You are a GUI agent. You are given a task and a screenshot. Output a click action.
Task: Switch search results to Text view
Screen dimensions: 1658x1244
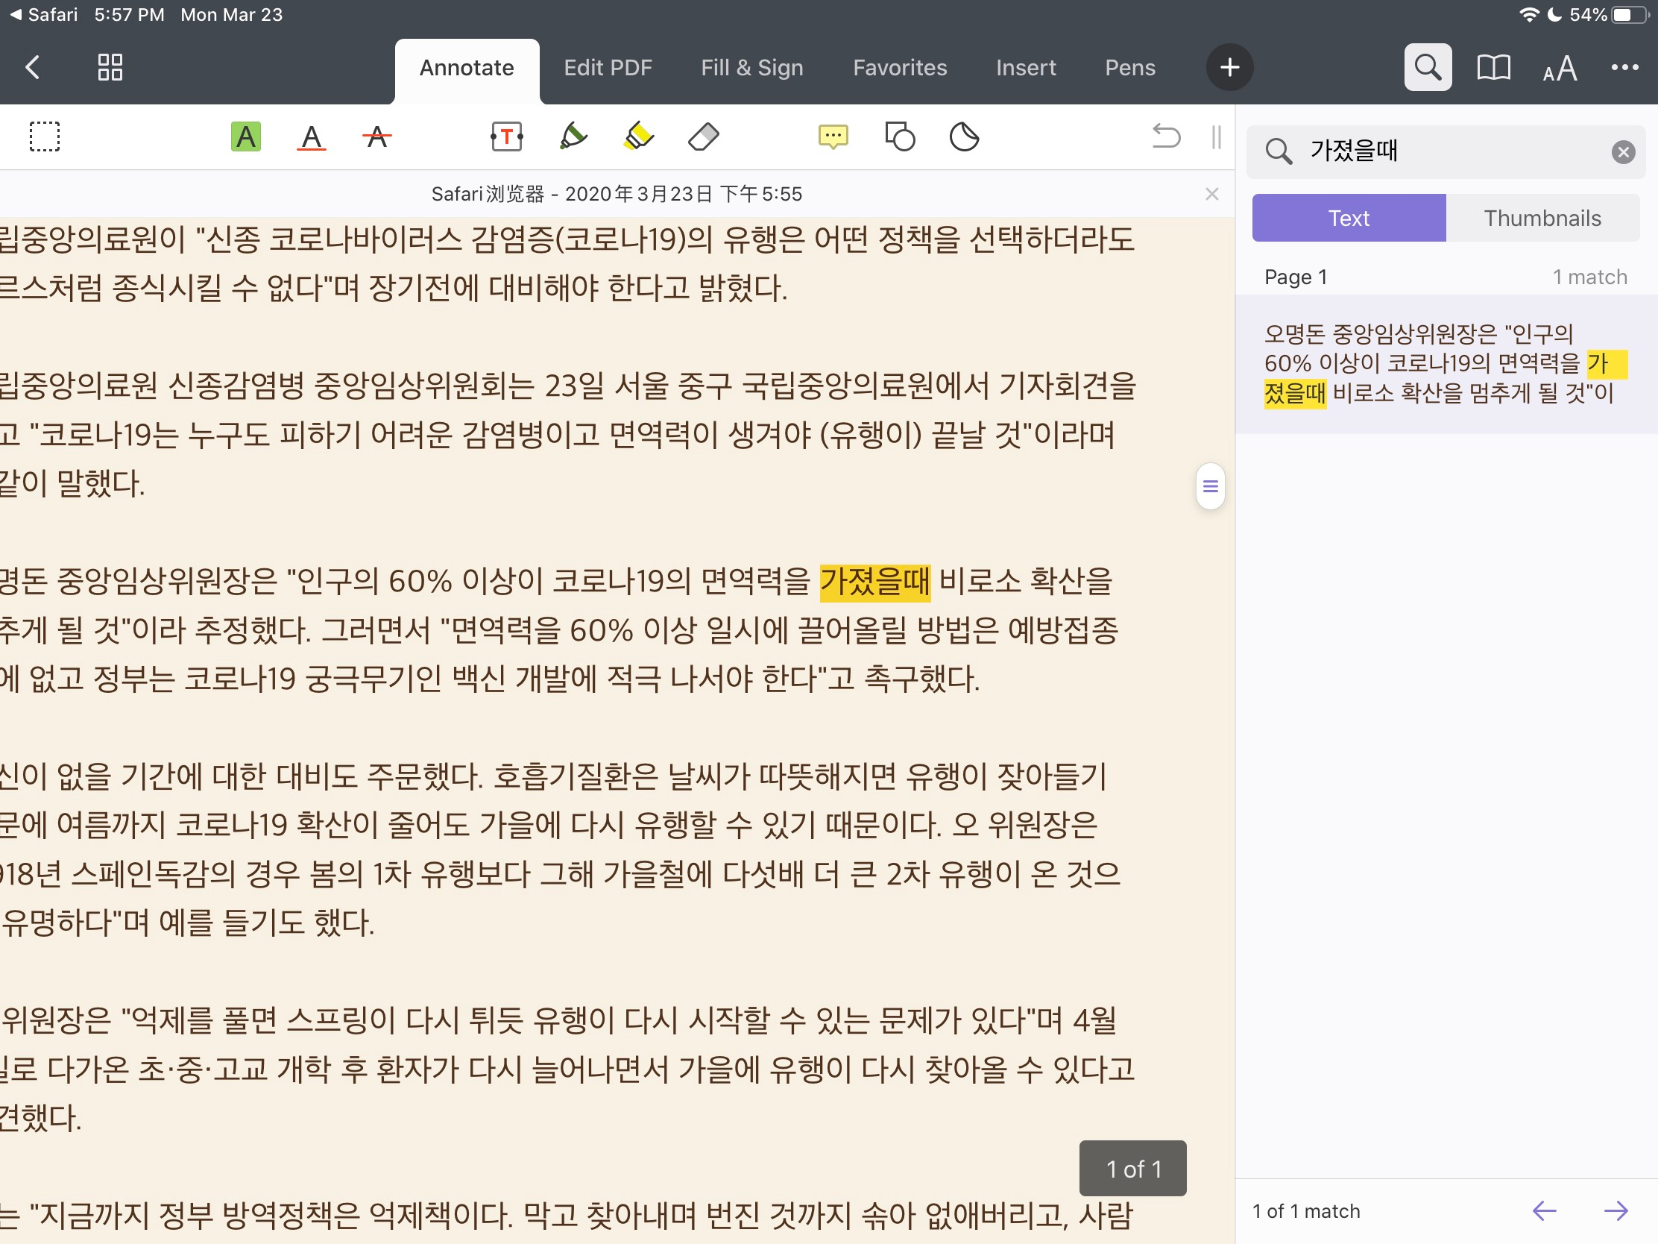[x=1348, y=219]
